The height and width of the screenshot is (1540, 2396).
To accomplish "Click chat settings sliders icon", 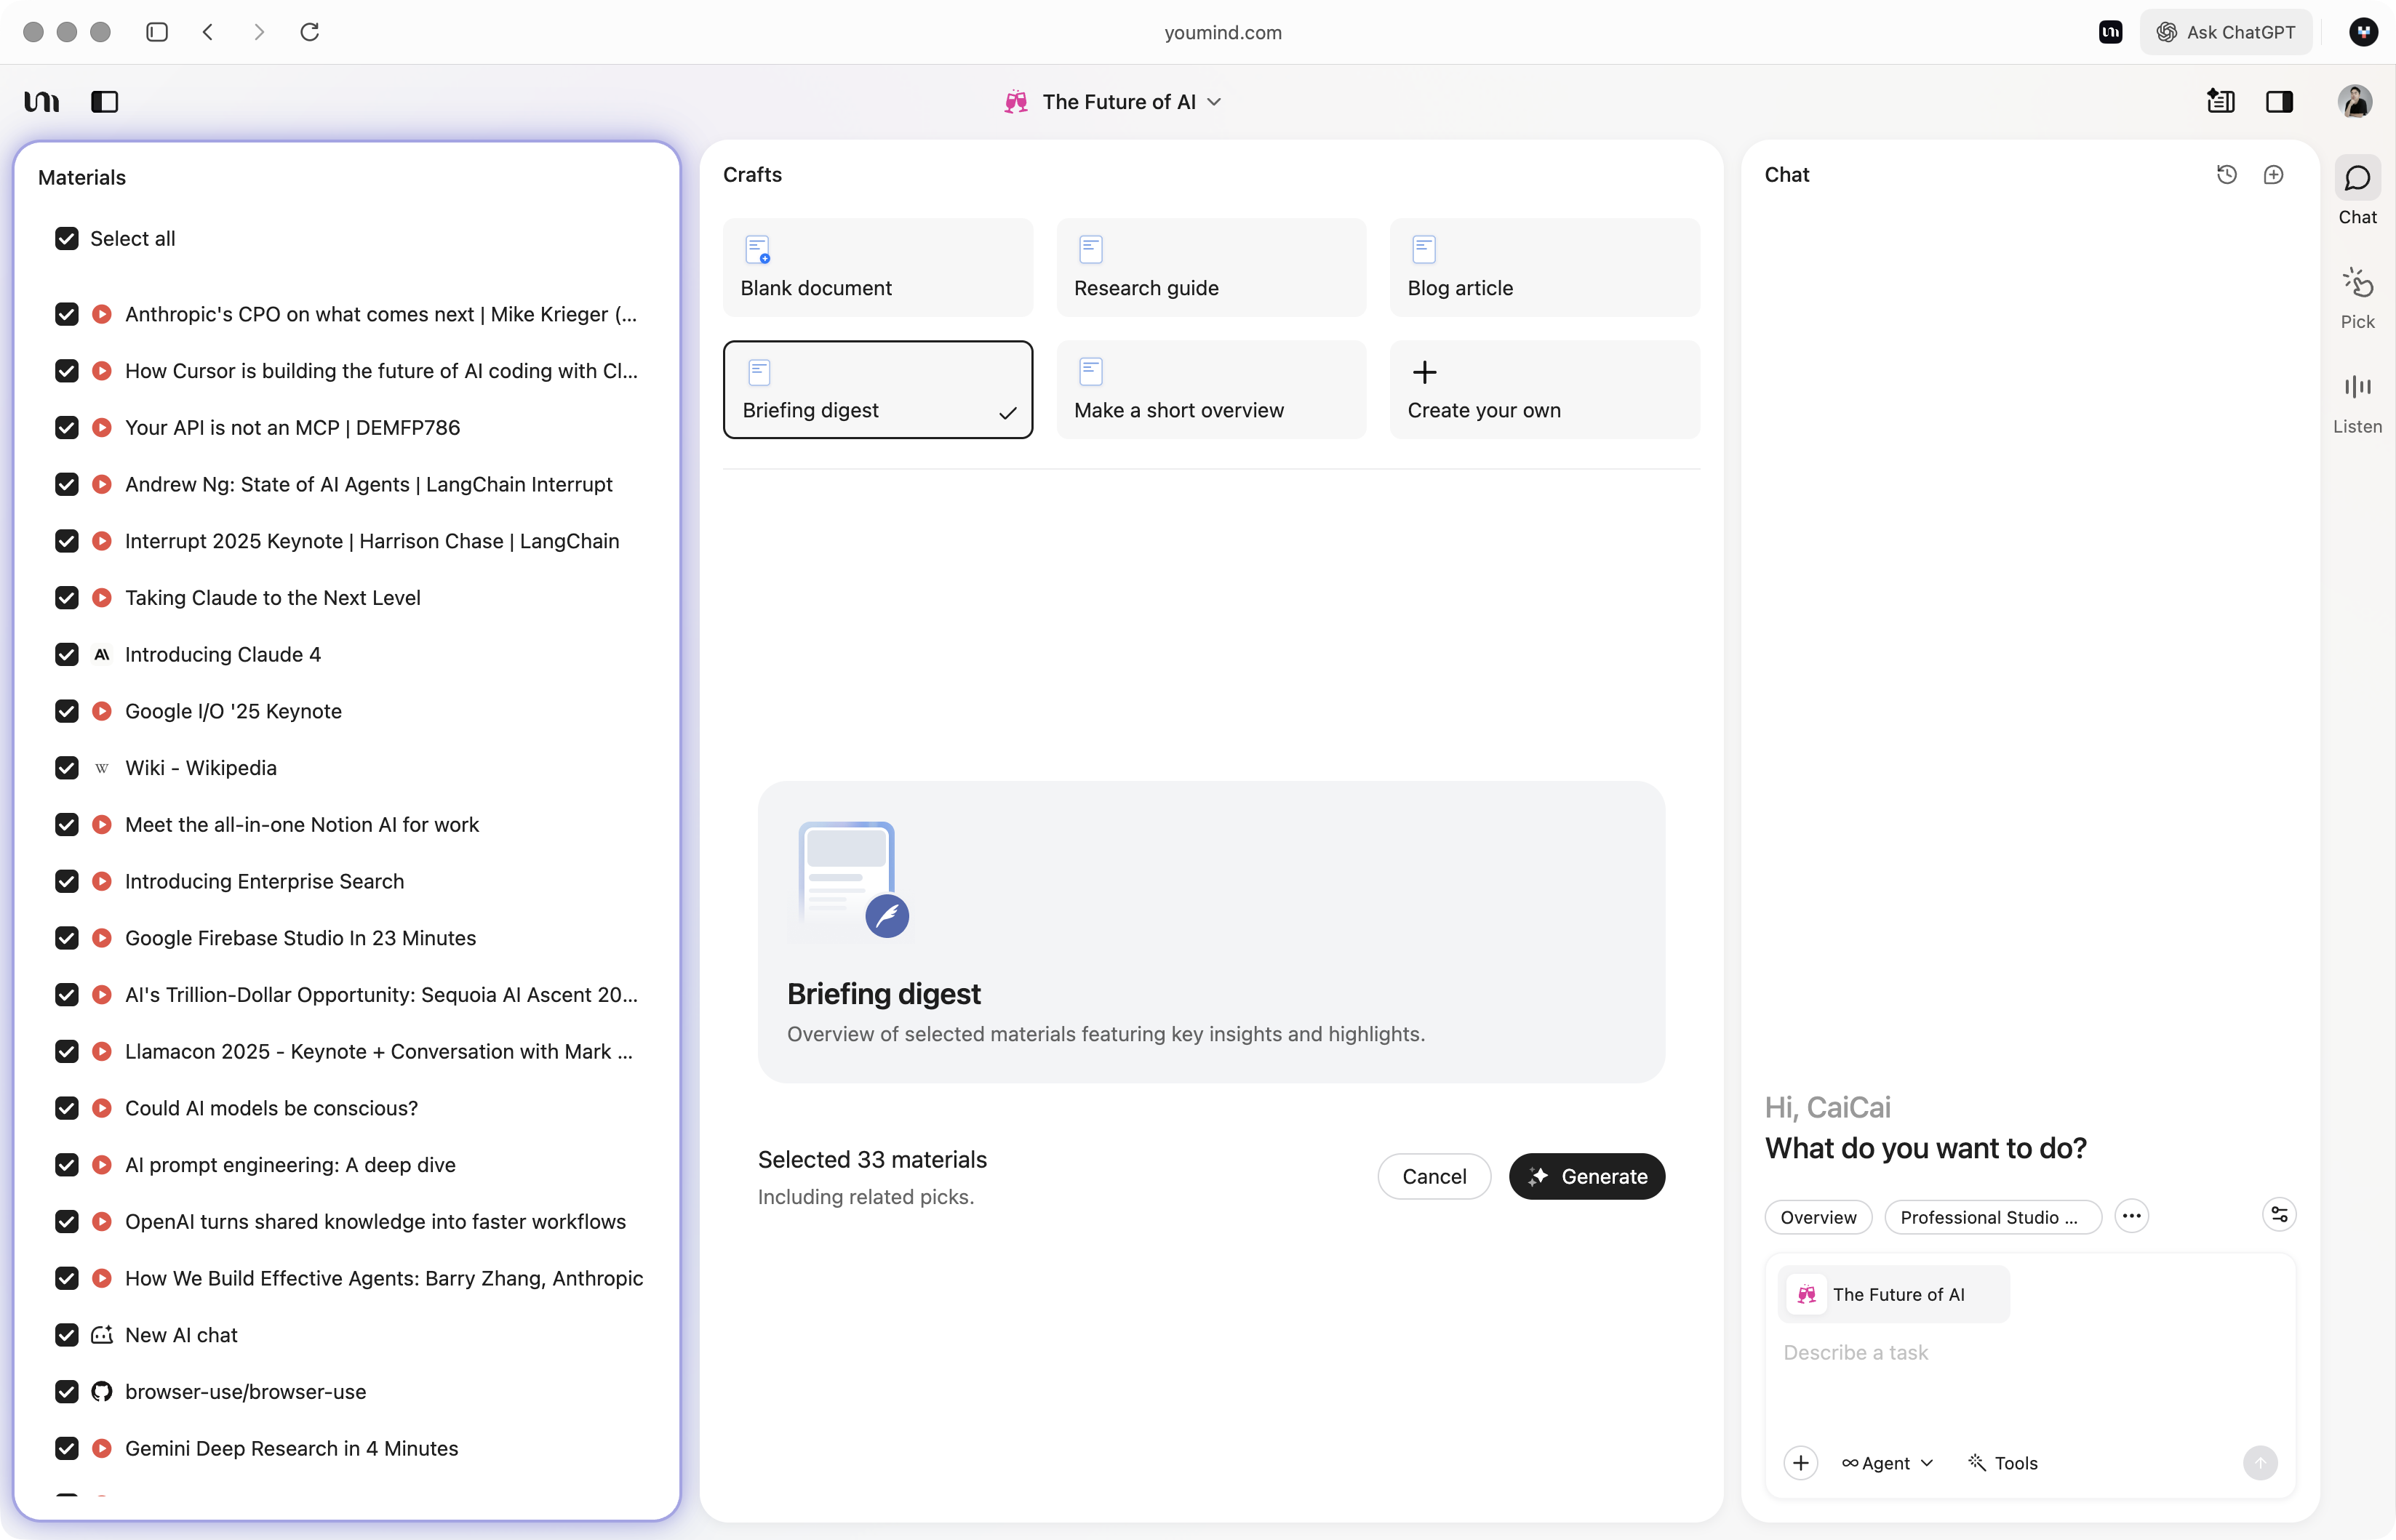I will 2278,1215.
